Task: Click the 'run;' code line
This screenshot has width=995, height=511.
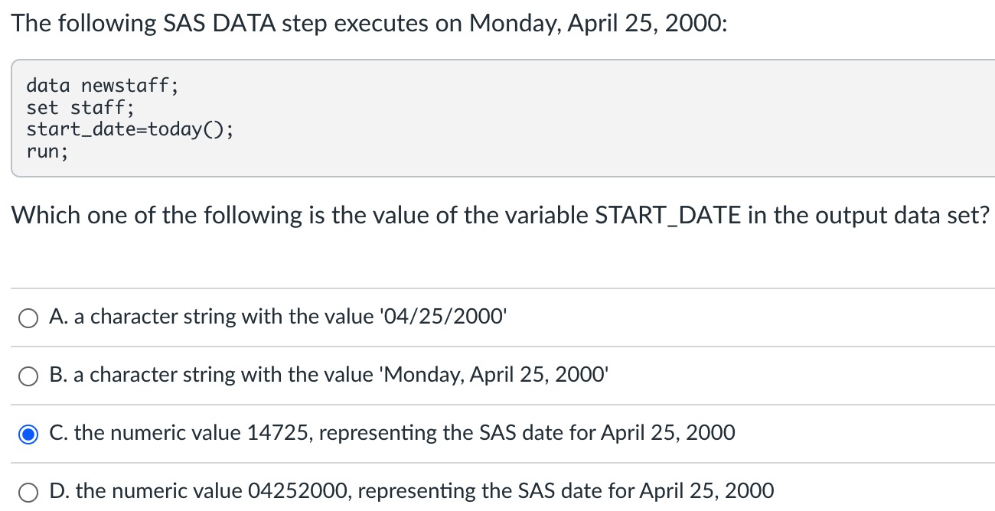Action: 47,151
